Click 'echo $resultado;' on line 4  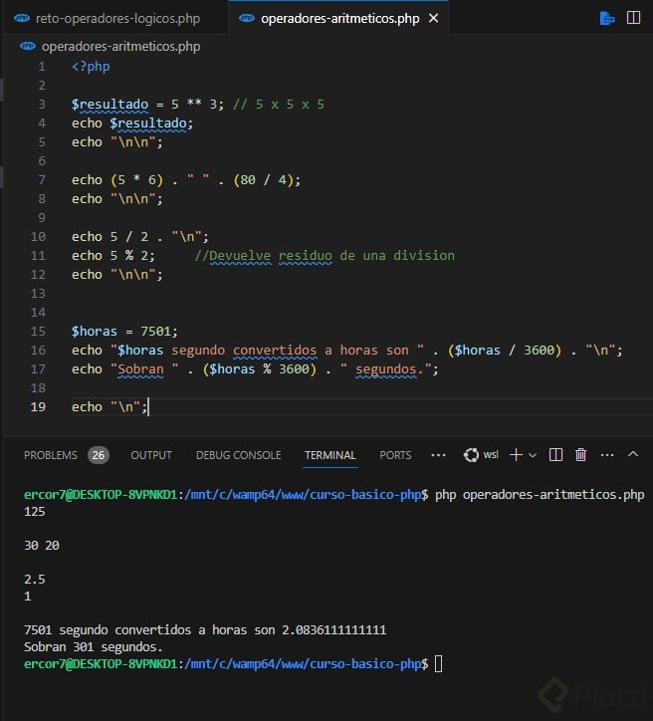click(x=132, y=123)
